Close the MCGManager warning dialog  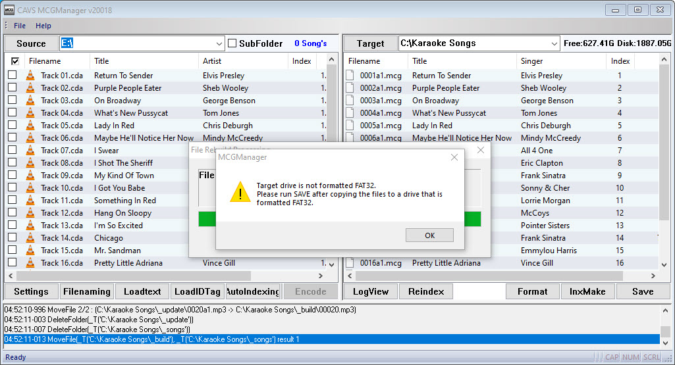454,157
